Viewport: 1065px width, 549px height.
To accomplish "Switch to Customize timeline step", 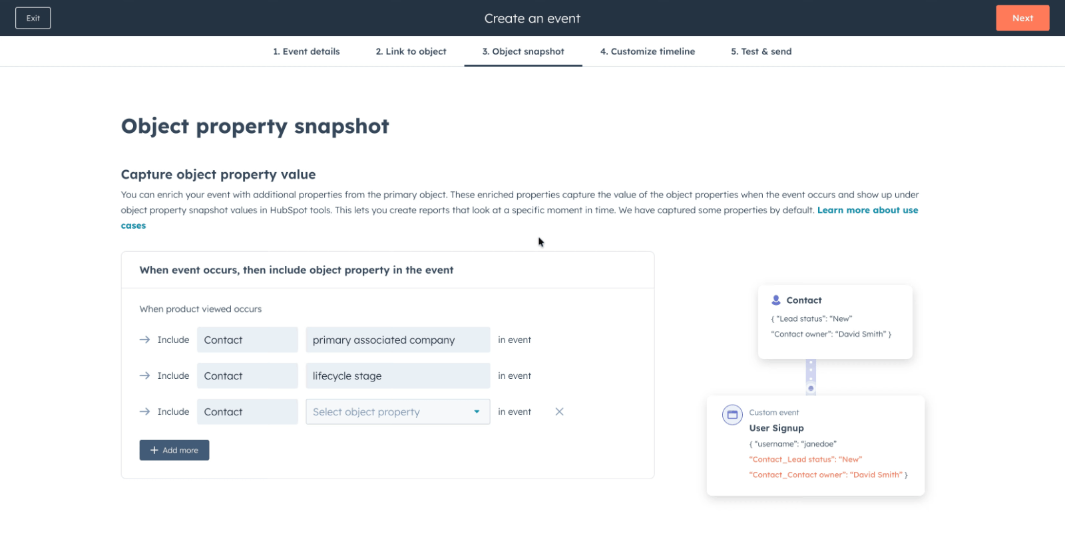I will 648,51.
